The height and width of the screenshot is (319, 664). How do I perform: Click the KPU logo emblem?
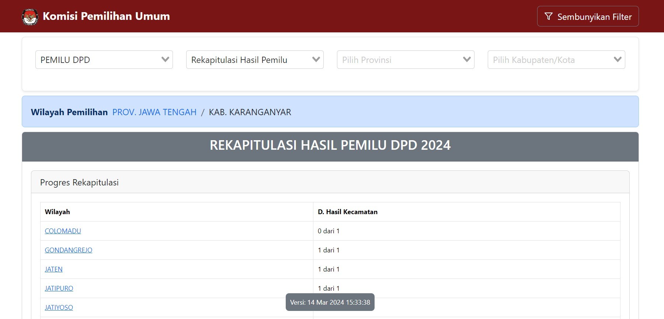coord(30,17)
